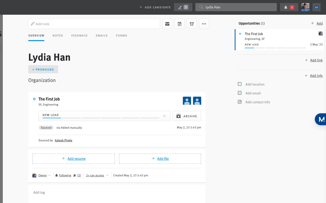Open Kalpak Pingle's sourced by link

point(63,140)
